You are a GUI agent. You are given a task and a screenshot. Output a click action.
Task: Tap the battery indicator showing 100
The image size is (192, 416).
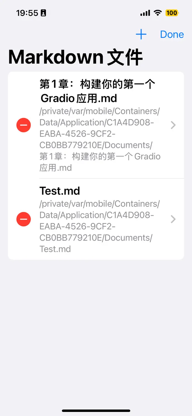pos(172,13)
